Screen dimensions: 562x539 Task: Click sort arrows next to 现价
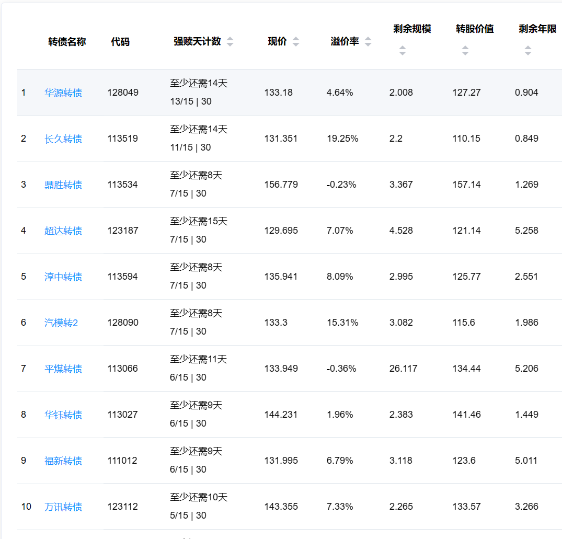coord(296,42)
